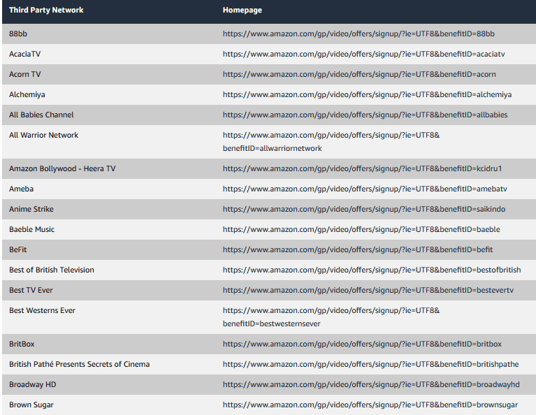Select the AcaciaTV network name
This screenshot has width=536, height=415.
[x=24, y=54]
